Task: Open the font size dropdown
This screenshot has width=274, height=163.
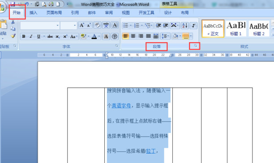Action: (75, 26)
